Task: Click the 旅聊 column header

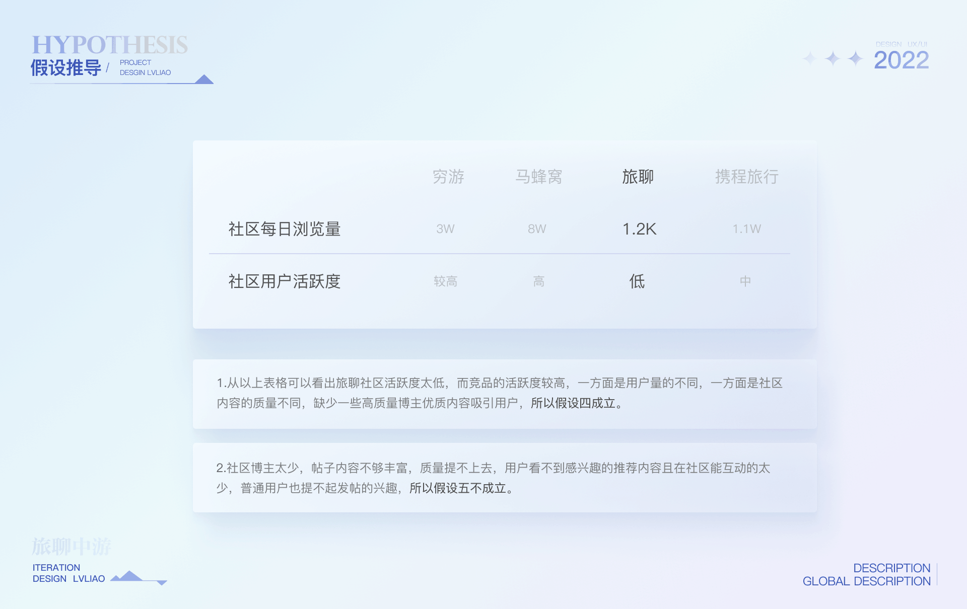Action: coord(638,177)
